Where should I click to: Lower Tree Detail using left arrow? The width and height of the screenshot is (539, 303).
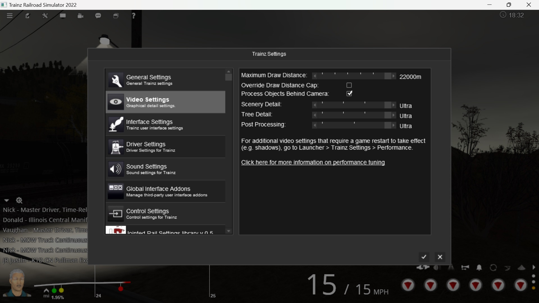tap(315, 115)
